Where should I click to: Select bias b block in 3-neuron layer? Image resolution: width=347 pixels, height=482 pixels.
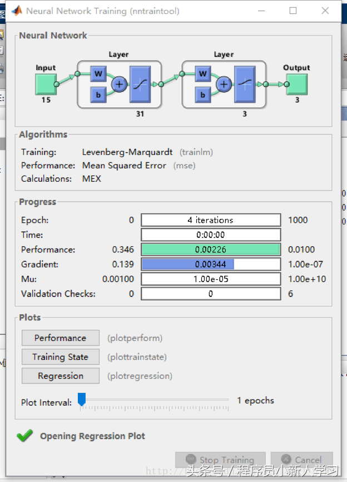pyautogui.click(x=203, y=95)
